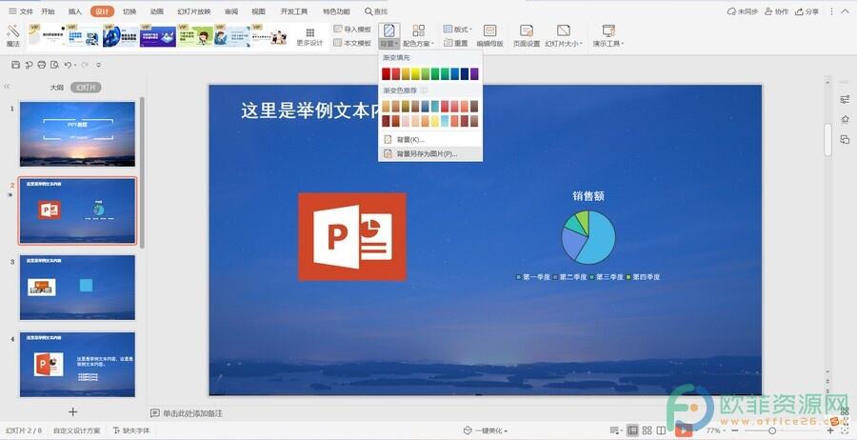The image size is (857, 440).
Task: Click the 重置 reset button
Action: pos(456,43)
